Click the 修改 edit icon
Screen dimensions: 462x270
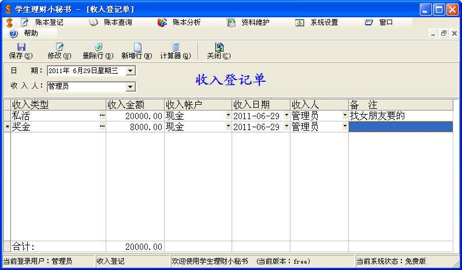pyautogui.click(x=59, y=47)
